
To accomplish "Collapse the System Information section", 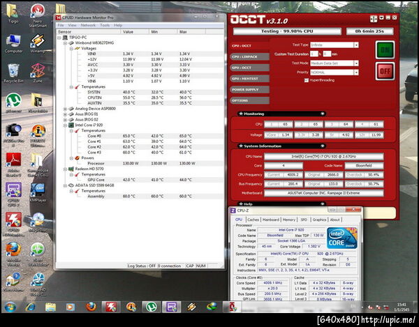I will (323, 146).
